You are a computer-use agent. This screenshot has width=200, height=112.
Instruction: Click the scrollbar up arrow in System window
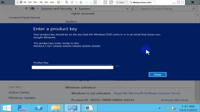pyautogui.click(x=197, y=15)
